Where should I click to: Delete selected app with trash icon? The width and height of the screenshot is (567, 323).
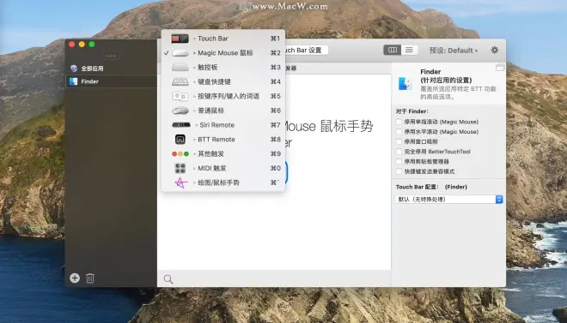[x=90, y=278]
